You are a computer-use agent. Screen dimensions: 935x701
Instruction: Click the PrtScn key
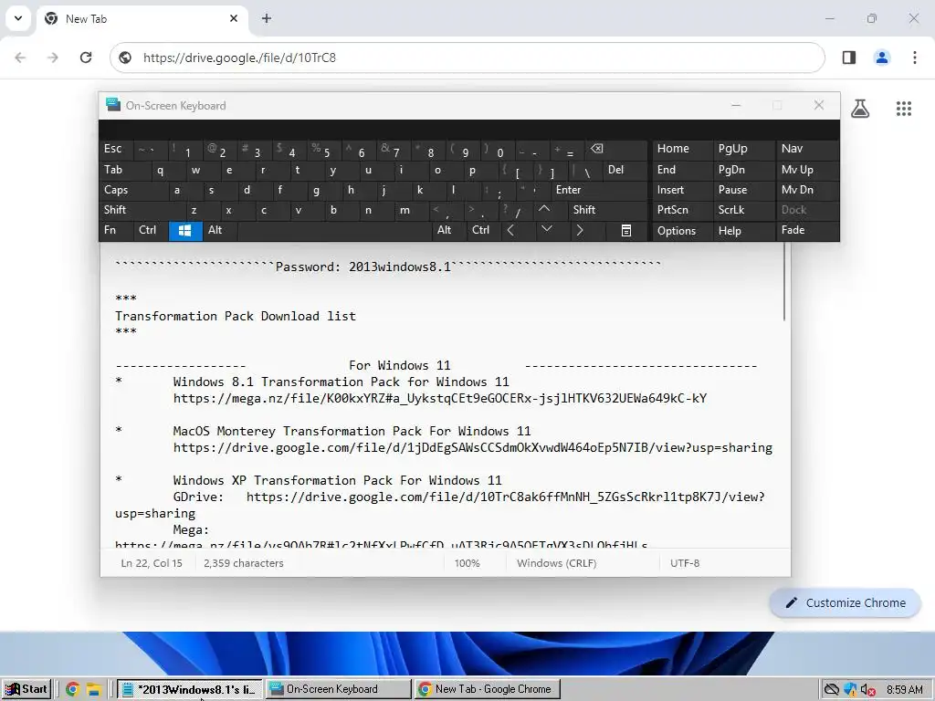pos(681,210)
